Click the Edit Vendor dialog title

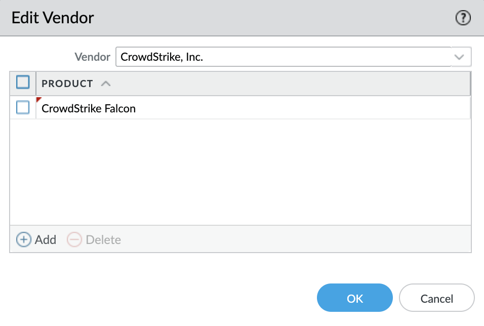(x=53, y=18)
